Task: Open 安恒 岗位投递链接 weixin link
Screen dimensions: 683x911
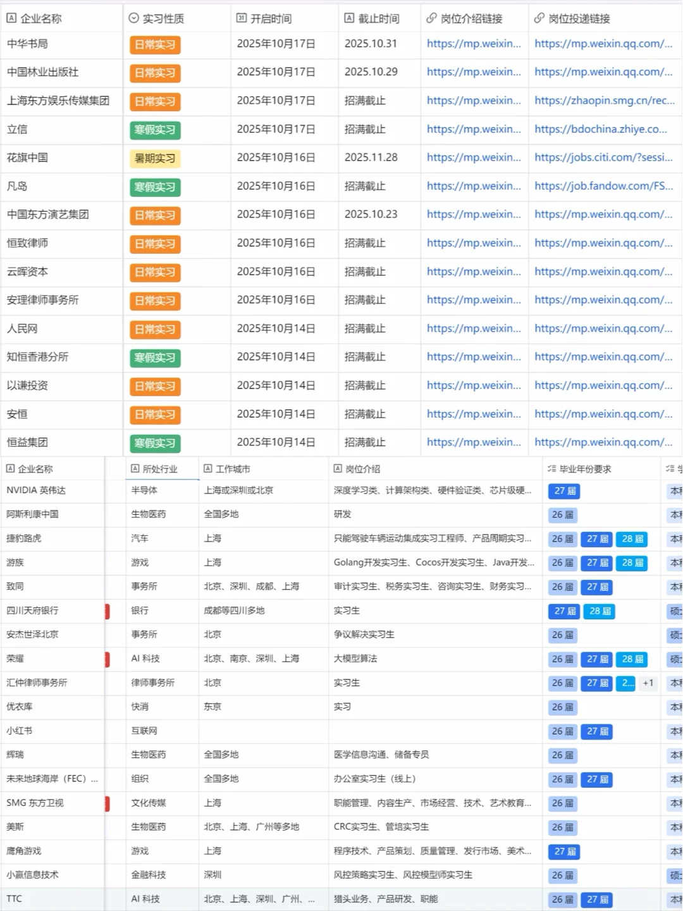Action: pyautogui.click(x=603, y=414)
